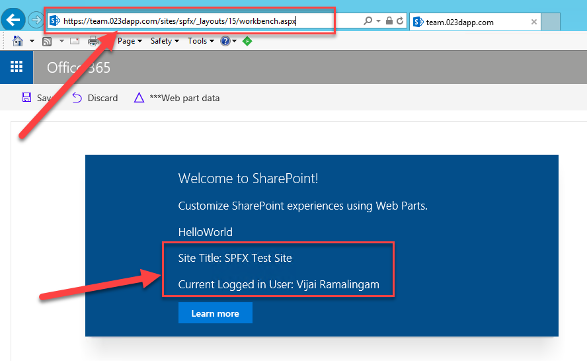Click the Print icon in command bar
The image size is (587, 361).
click(93, 41)
